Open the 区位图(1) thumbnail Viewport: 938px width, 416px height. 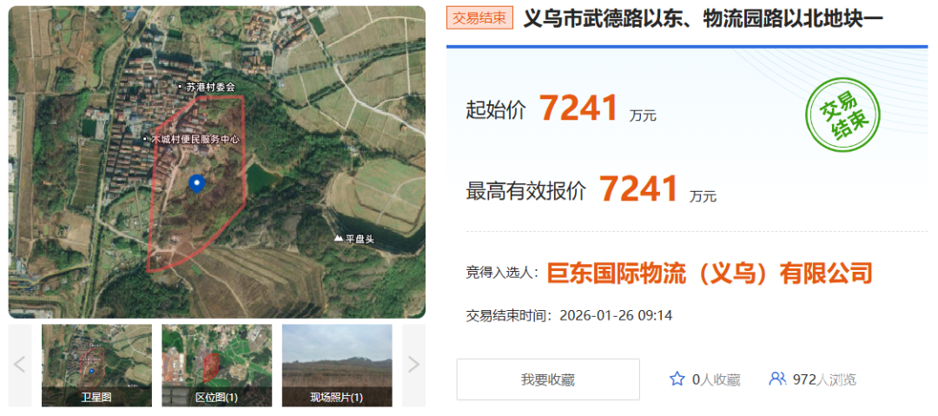[x=216, y=365]
